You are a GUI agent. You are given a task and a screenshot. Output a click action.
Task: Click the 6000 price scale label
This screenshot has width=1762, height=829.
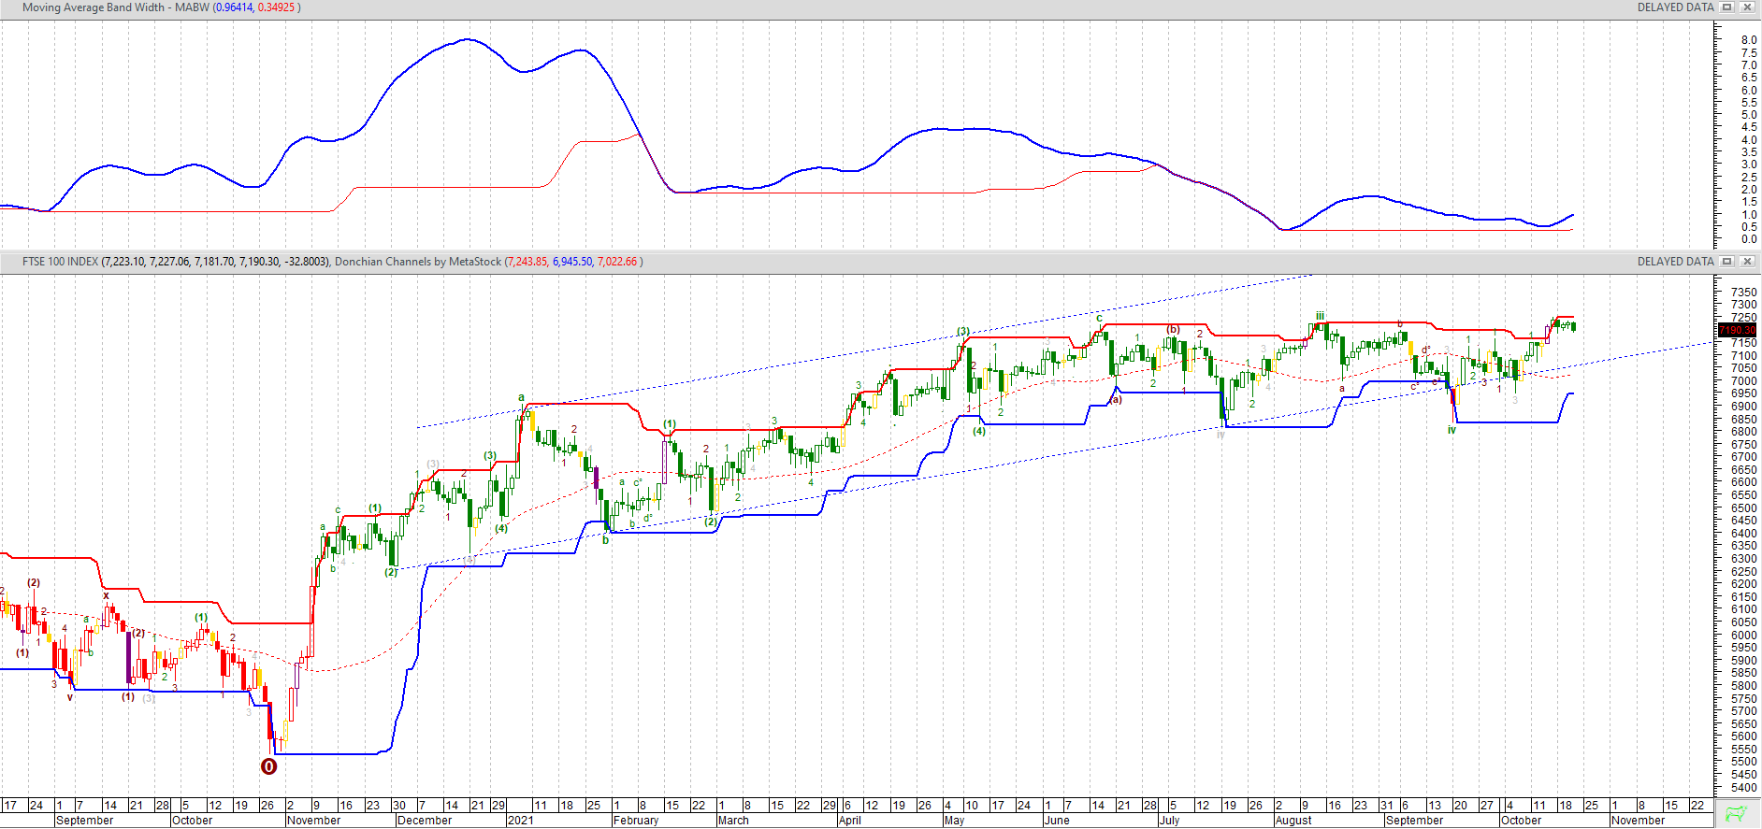(x=1743, y=636)
